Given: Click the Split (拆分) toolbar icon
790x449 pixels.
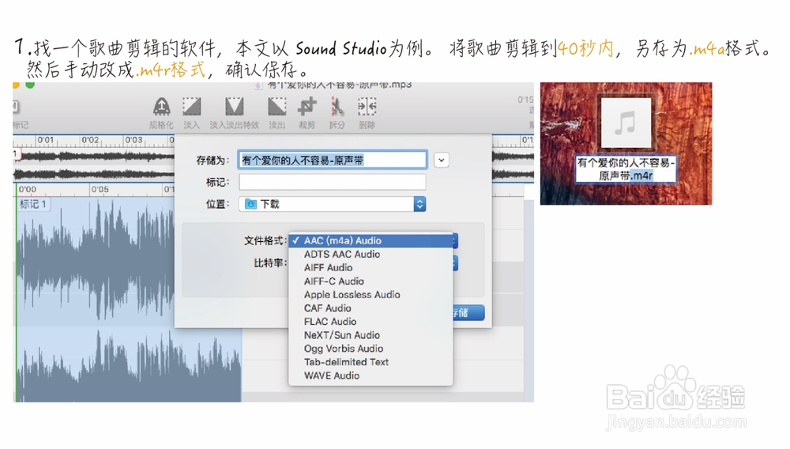Looking at the screenshot, I should pos(337,107).
